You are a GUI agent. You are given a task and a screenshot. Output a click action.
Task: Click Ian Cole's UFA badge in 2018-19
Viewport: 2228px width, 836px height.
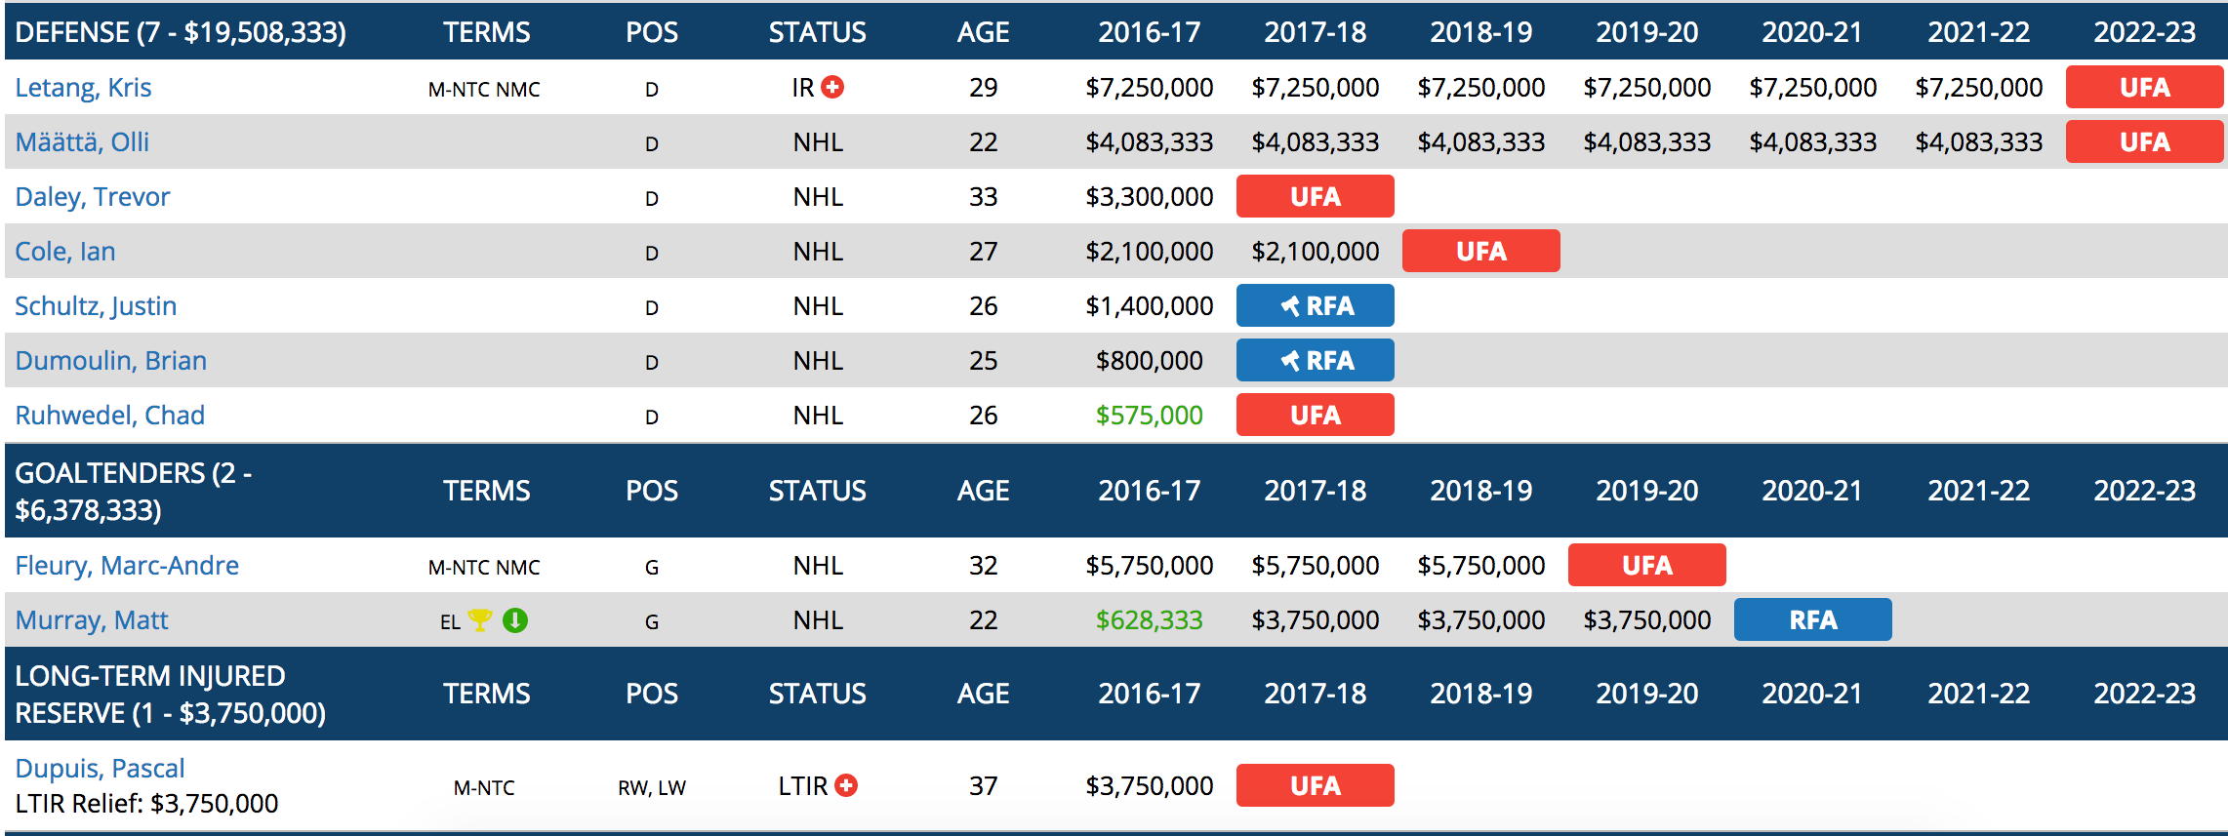[1480, 252]
